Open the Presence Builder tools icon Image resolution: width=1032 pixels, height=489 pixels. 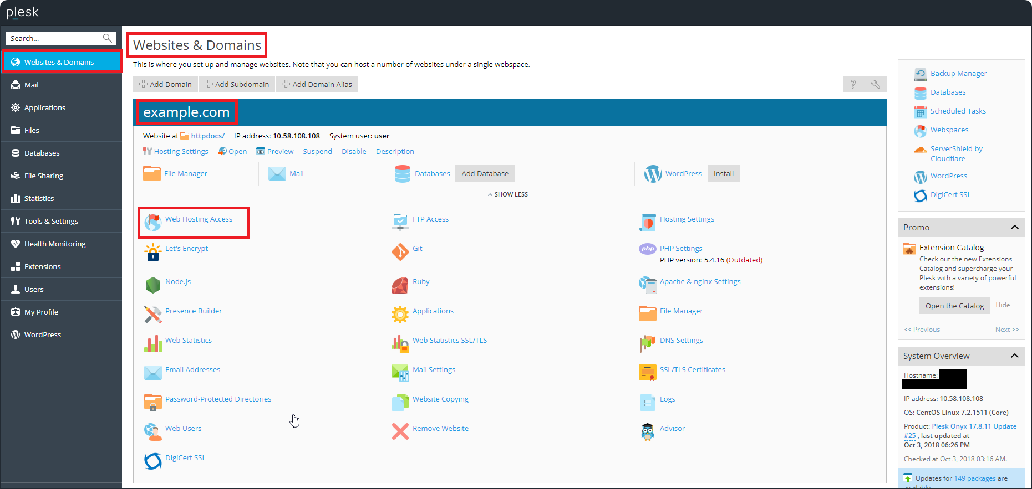(x=152, y=314)
